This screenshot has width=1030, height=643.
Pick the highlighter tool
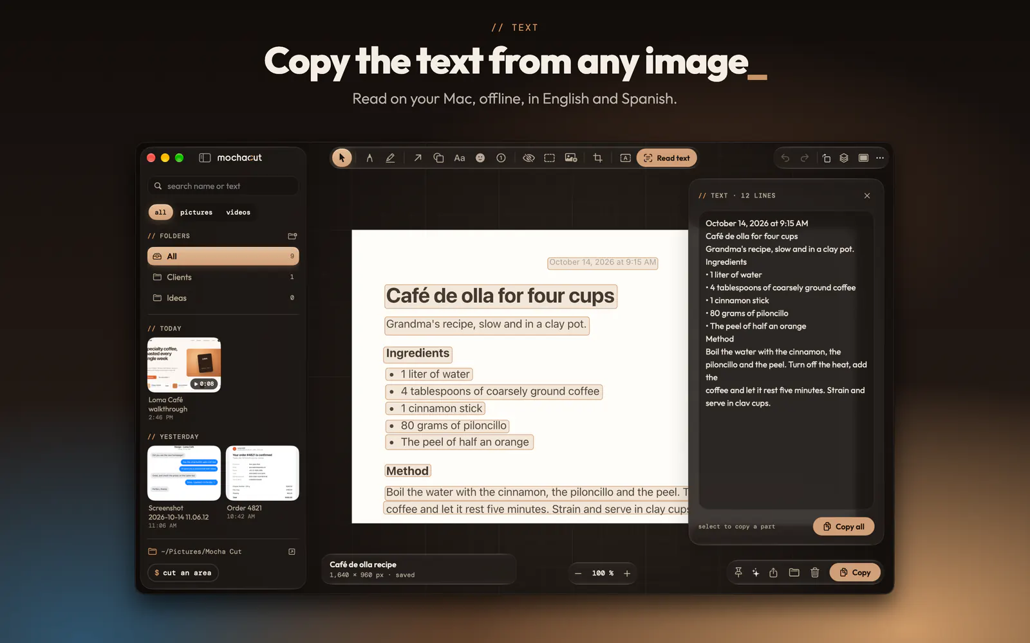point(390,158)
